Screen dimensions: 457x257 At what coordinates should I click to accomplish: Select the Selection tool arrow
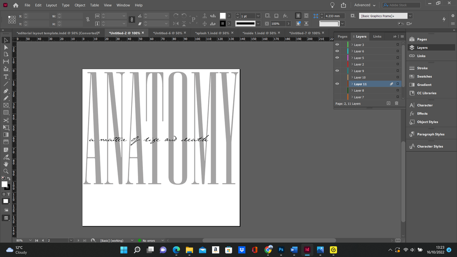[6, 40]
